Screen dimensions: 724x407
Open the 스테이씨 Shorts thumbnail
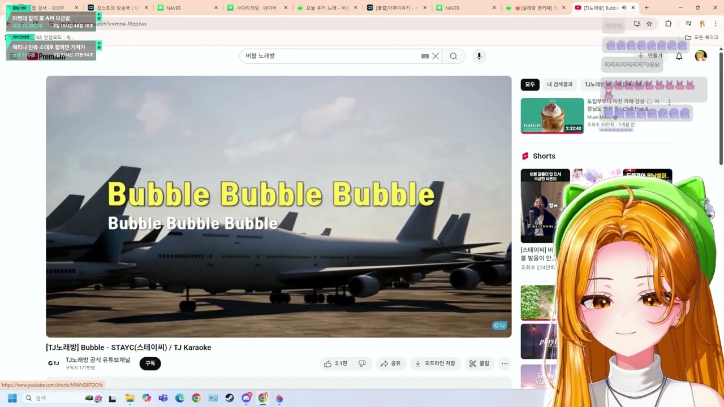(x=545, y=206)
